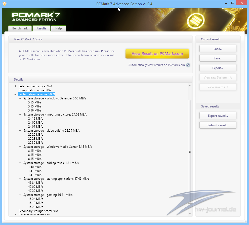Select Computation score: N/A row
249x225 pixels.
[x=35, y=90]
